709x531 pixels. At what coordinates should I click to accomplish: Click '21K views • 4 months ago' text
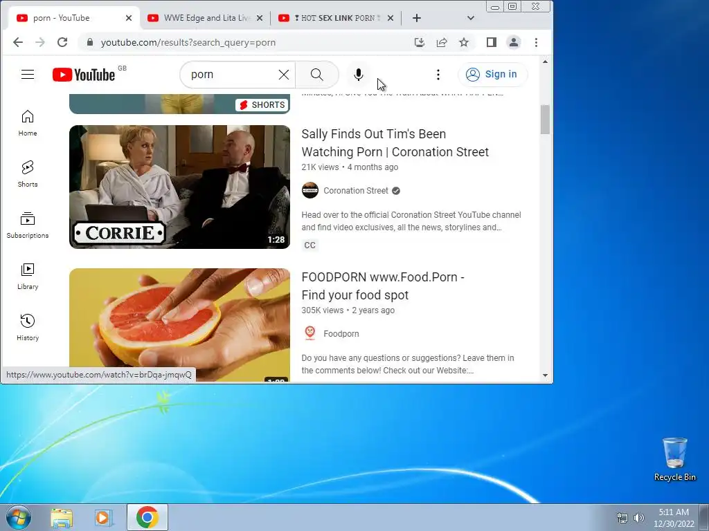[x=350, y=167]
